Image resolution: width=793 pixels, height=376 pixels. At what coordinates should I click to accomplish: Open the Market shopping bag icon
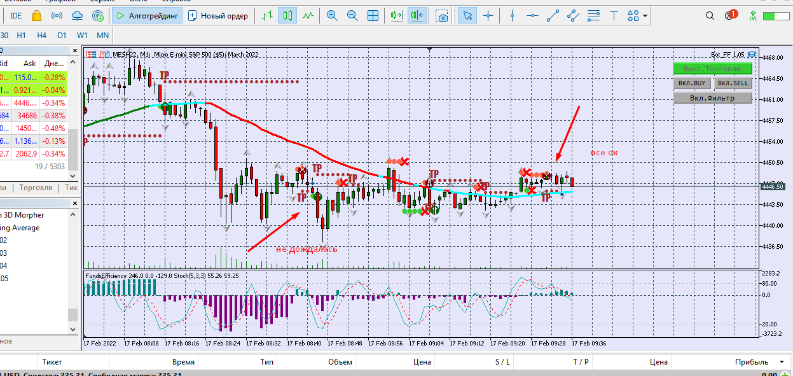click(x=36, y=15)
